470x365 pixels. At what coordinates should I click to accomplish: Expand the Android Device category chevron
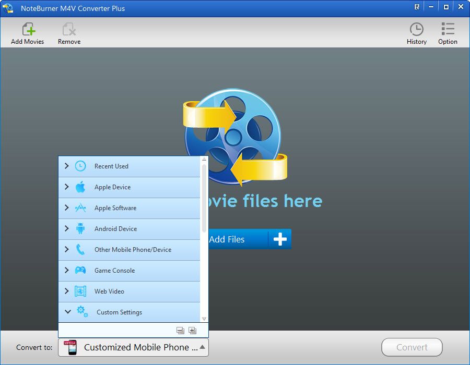[x=67, y=228]
